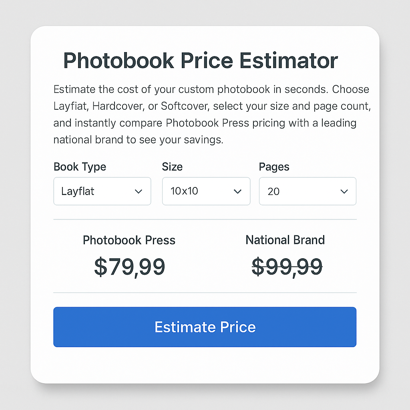
Task: Click the intro description paragraph
Action: (x=211, y=115)
